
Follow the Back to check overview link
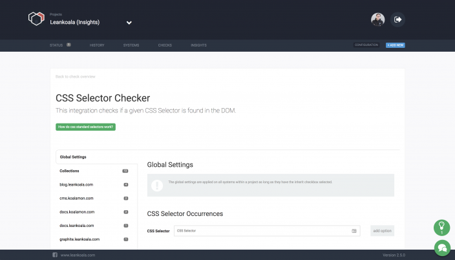coord(76,77)
